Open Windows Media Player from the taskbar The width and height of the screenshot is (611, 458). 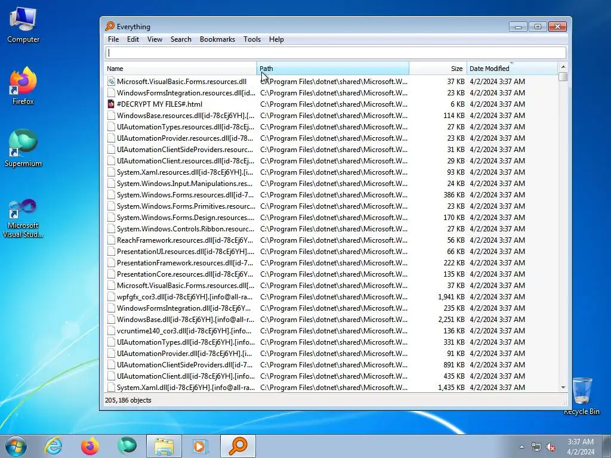[200, 446]
